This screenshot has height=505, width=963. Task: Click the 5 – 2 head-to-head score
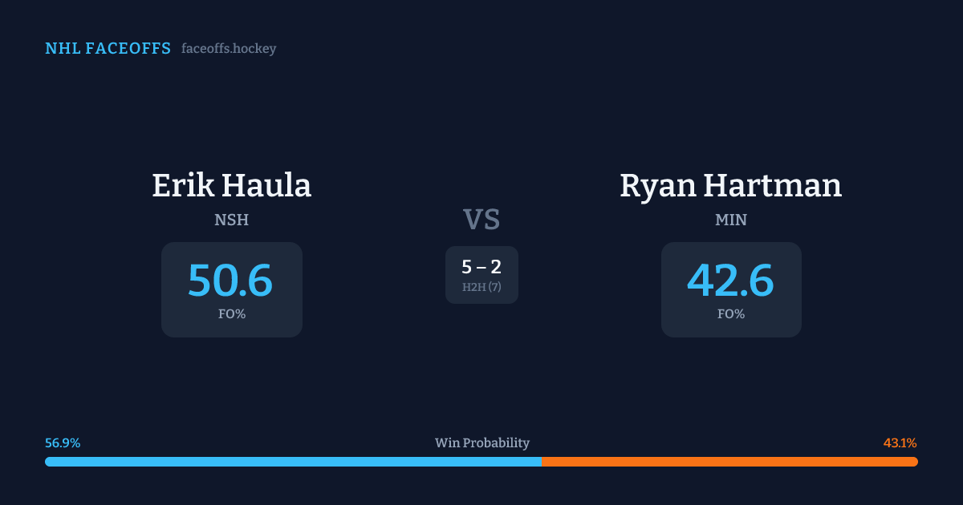pyautogui.click(x=481, y=267)
